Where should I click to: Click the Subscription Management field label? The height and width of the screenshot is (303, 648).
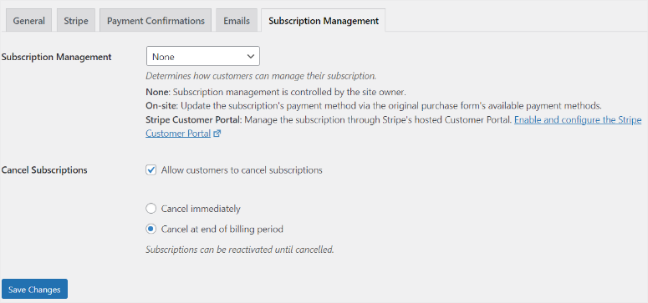click(x=56, y=57)
